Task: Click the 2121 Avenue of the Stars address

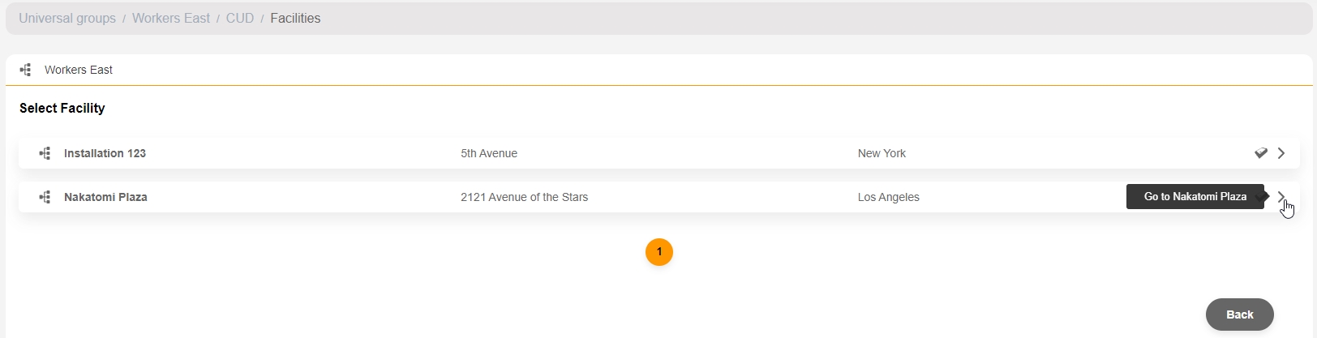Action: tap(525, 197)
